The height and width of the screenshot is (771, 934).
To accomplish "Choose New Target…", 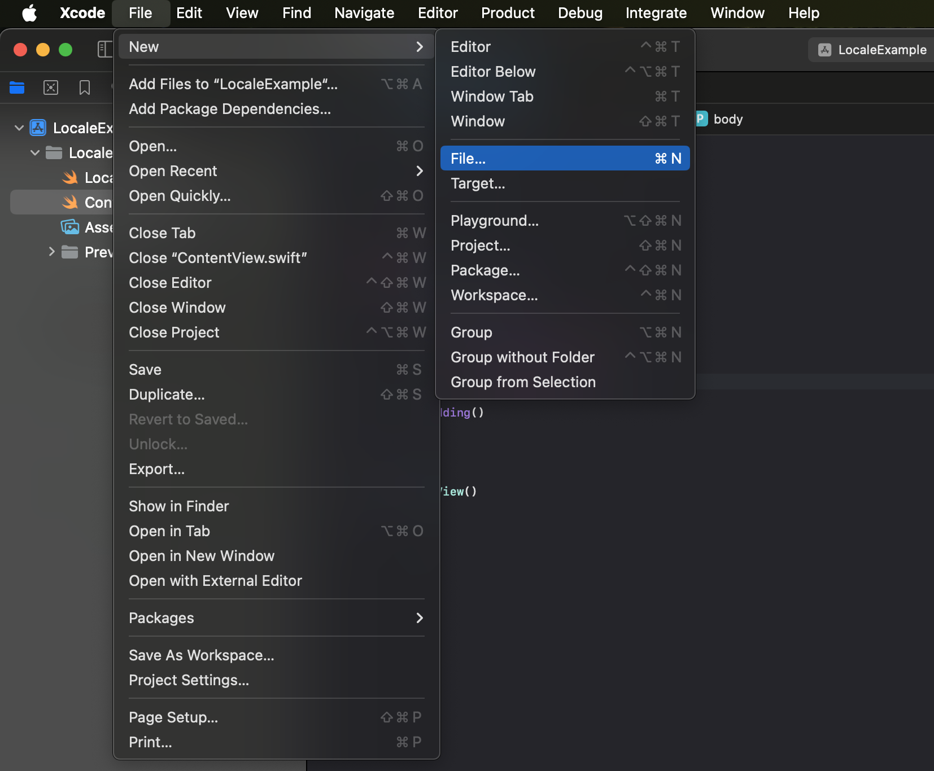I will pos(565,183).
